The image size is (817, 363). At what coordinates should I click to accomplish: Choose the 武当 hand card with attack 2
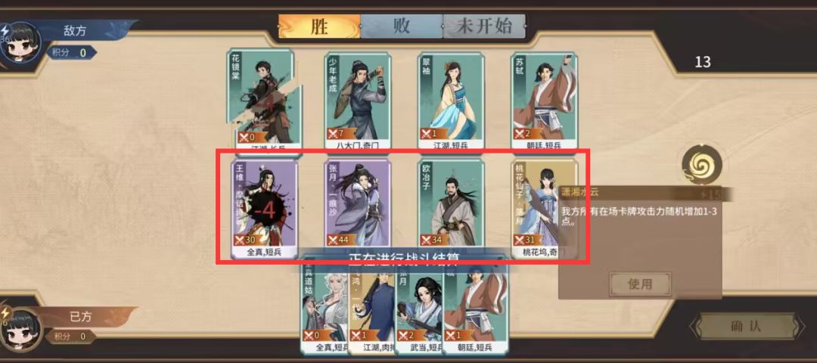point(418,310)
